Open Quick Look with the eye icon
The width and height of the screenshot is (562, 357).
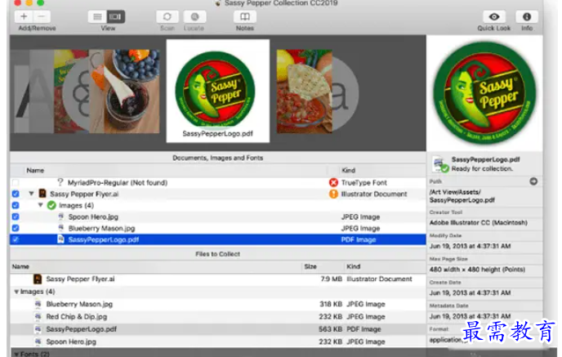(x=494, y=17)
